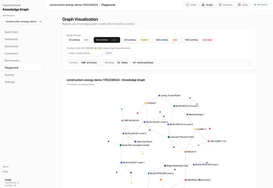Open the Chat tab icon

pos(188,5)
